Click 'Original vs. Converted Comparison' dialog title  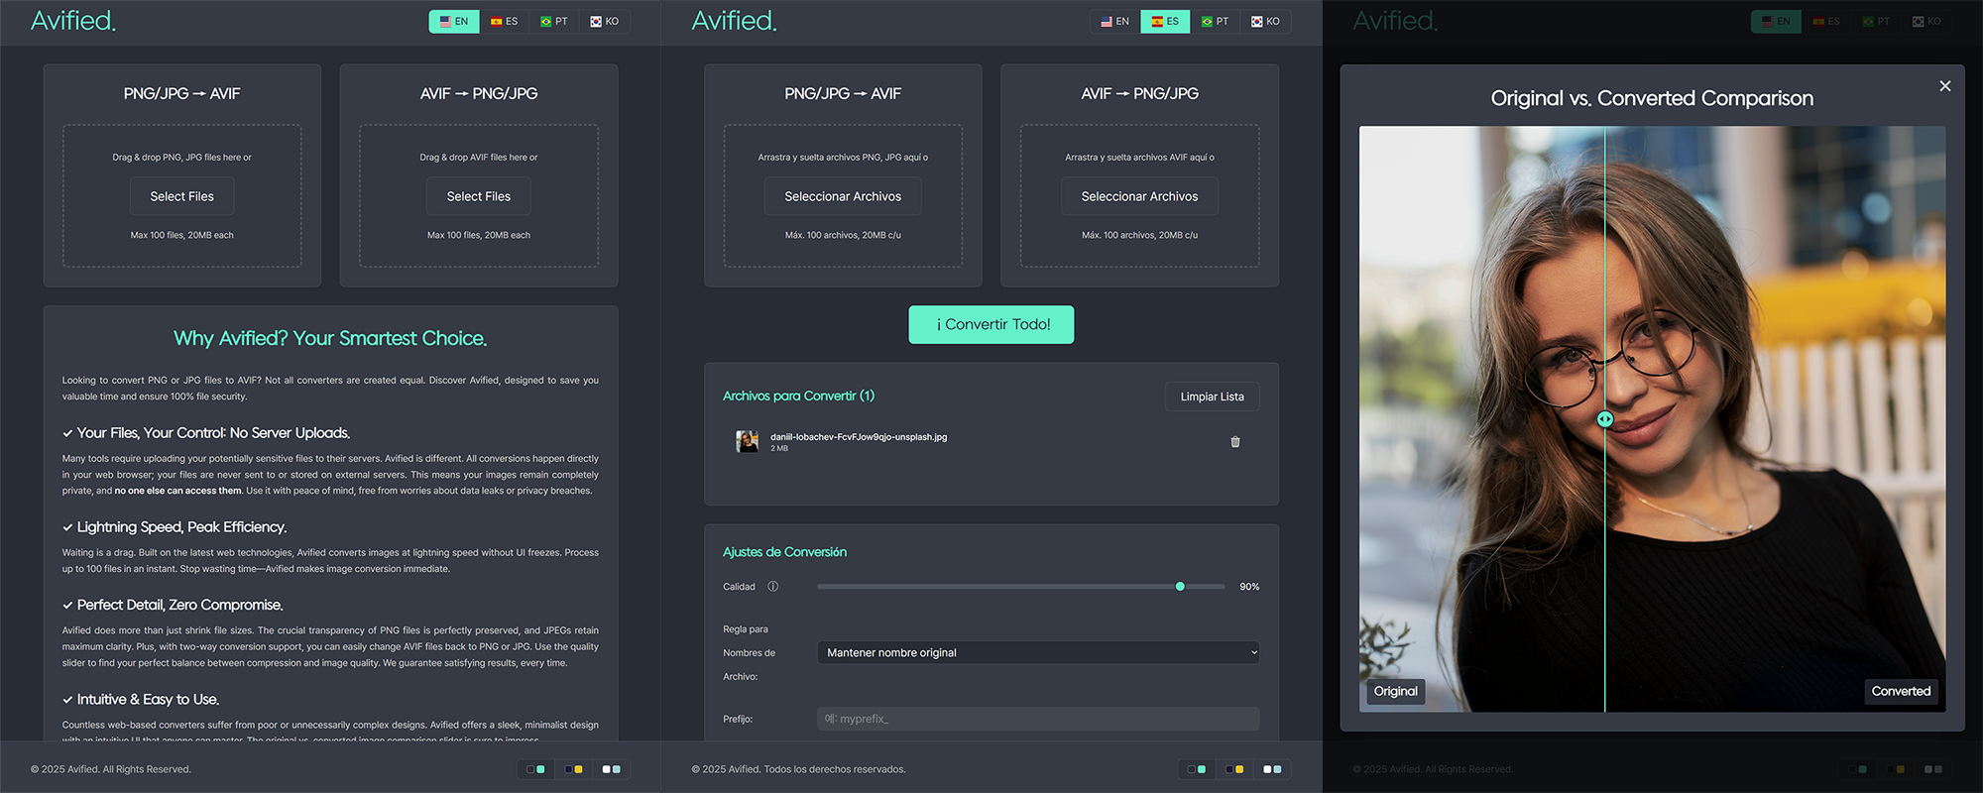coord(1652,98)
